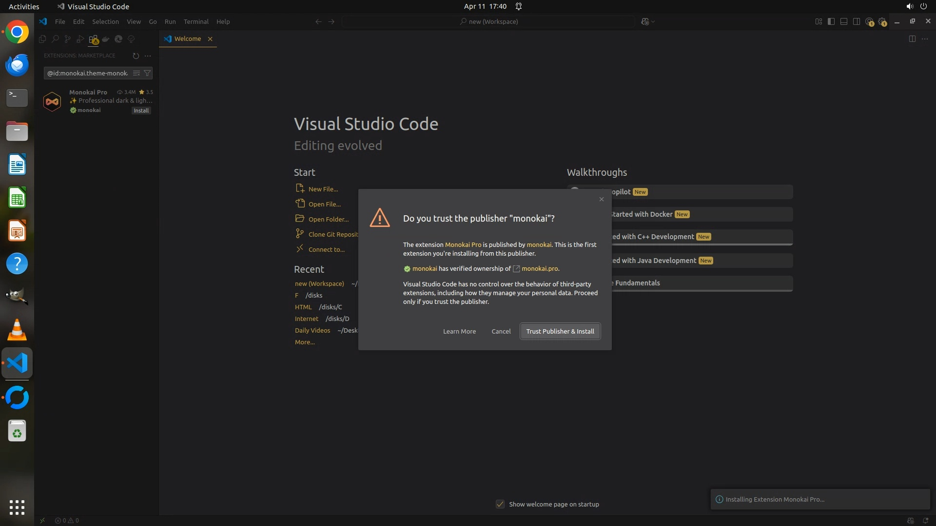Select the Welcome tab
This screenshot has width=936, height=526.
pyautogui.click(x=187, y=39)
